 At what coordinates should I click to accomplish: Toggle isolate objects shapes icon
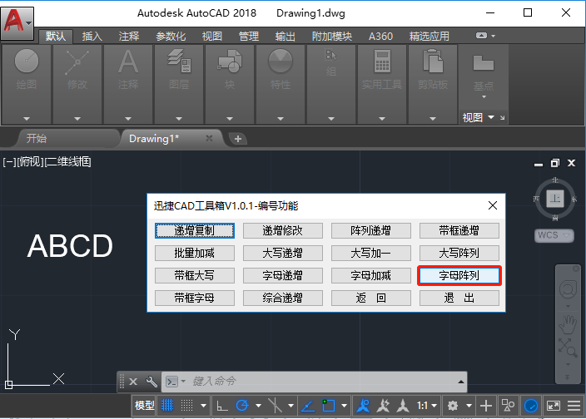508,406
